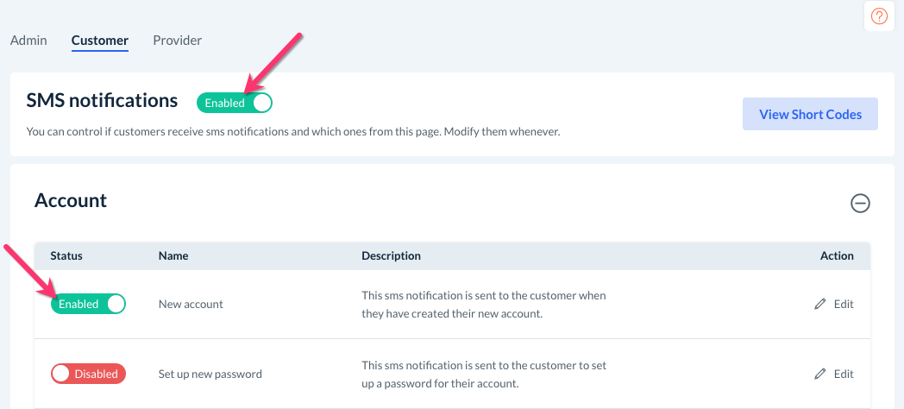The width and height of the screenshot is (904, 409).
Task: Switch to the Admin tab
Action: click(28, 40)
